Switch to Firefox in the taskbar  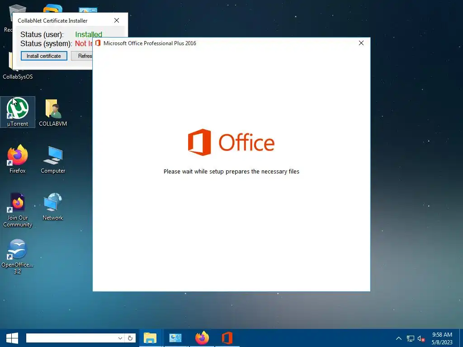(x=202, y=338)
